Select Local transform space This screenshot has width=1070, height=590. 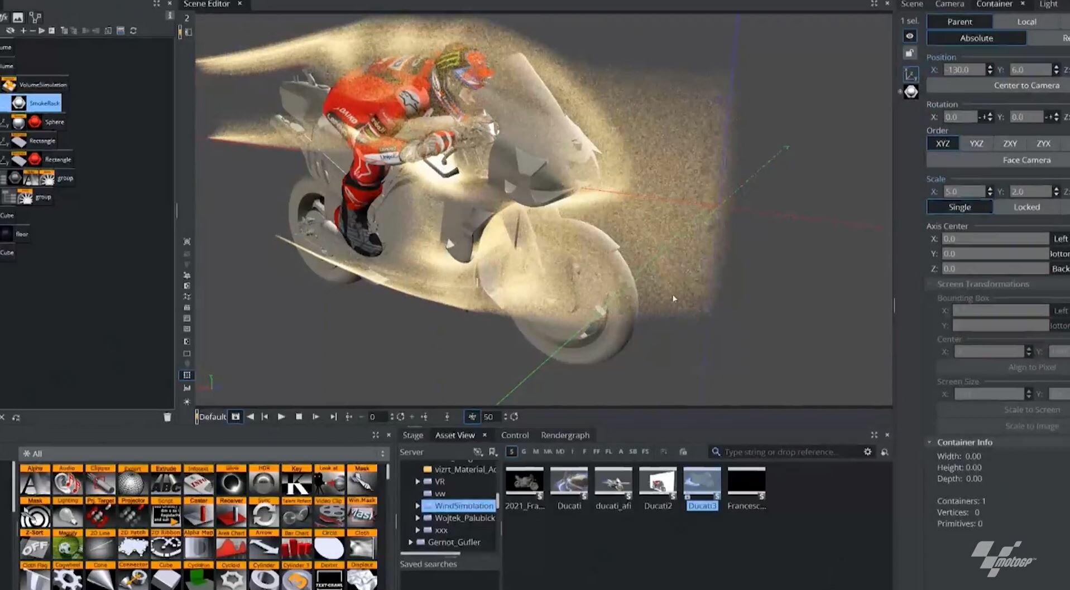pyautogui.click(x=1026, y=21)
